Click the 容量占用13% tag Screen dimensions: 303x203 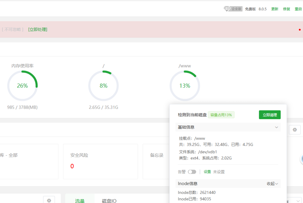click(x=221, y=115)
